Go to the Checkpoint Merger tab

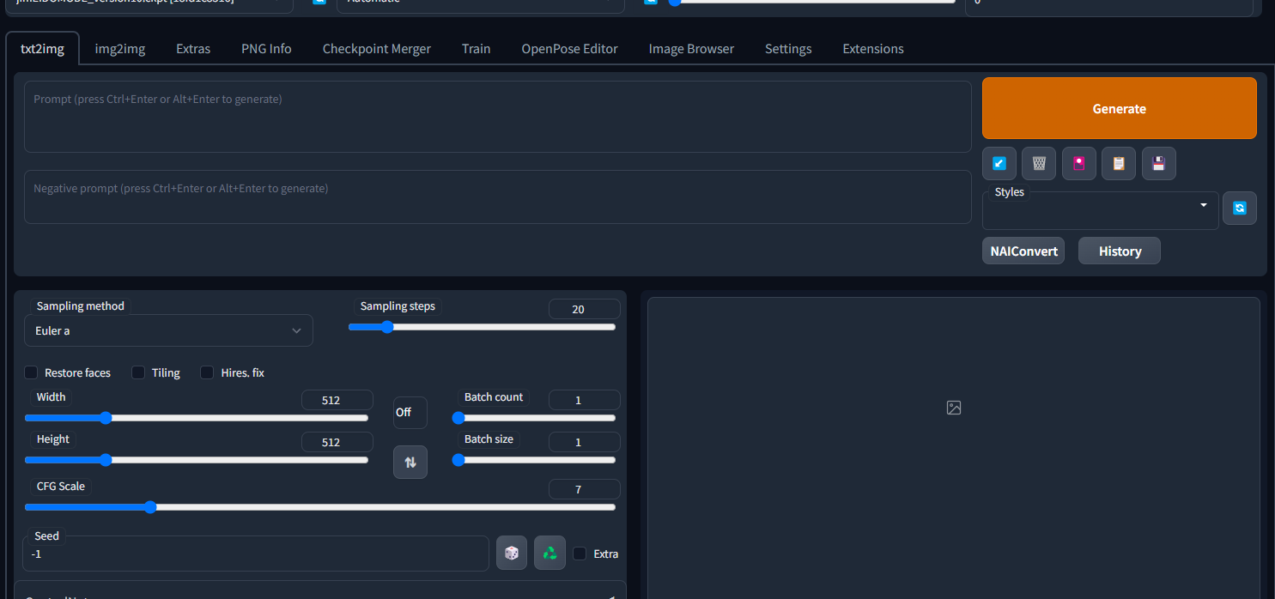coord(377,49)
